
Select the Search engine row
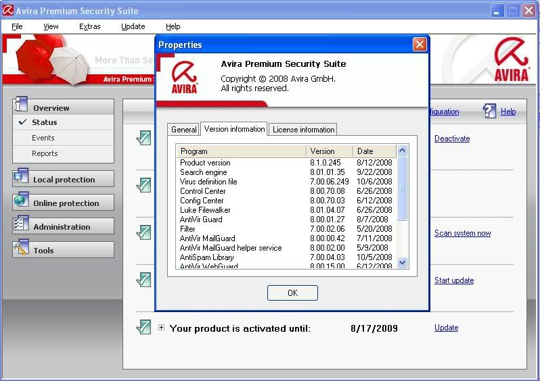click(286, 172)
